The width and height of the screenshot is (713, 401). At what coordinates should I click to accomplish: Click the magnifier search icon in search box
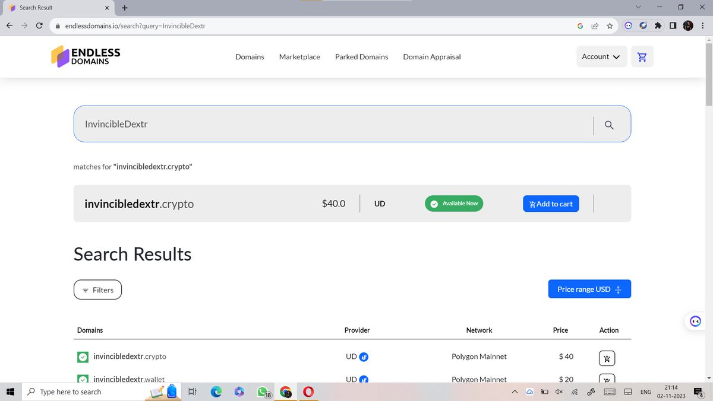coord(609,125)
